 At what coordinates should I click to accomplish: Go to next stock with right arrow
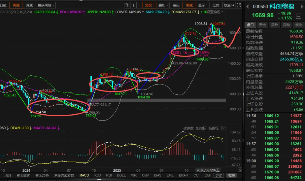click(302, 6)
